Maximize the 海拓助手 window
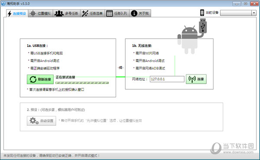This screenshot has height=160, width=260. tap(246, 3)
